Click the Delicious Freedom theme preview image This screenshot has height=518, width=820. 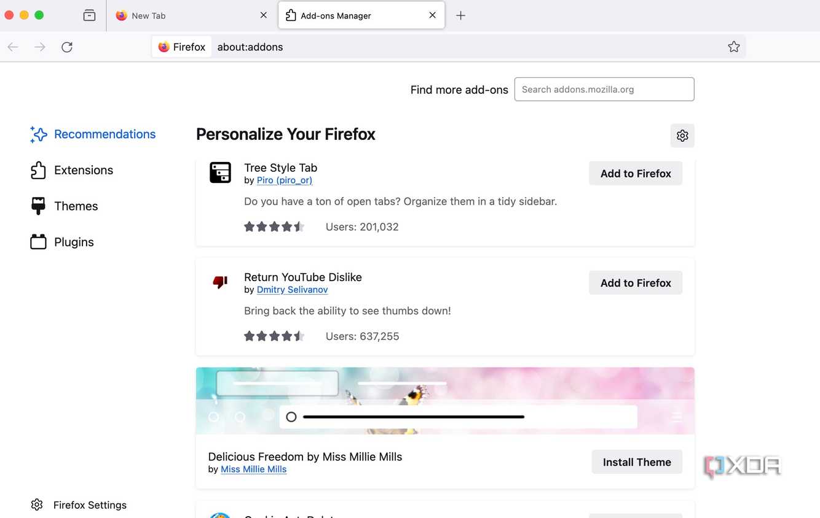coord(445,401)
